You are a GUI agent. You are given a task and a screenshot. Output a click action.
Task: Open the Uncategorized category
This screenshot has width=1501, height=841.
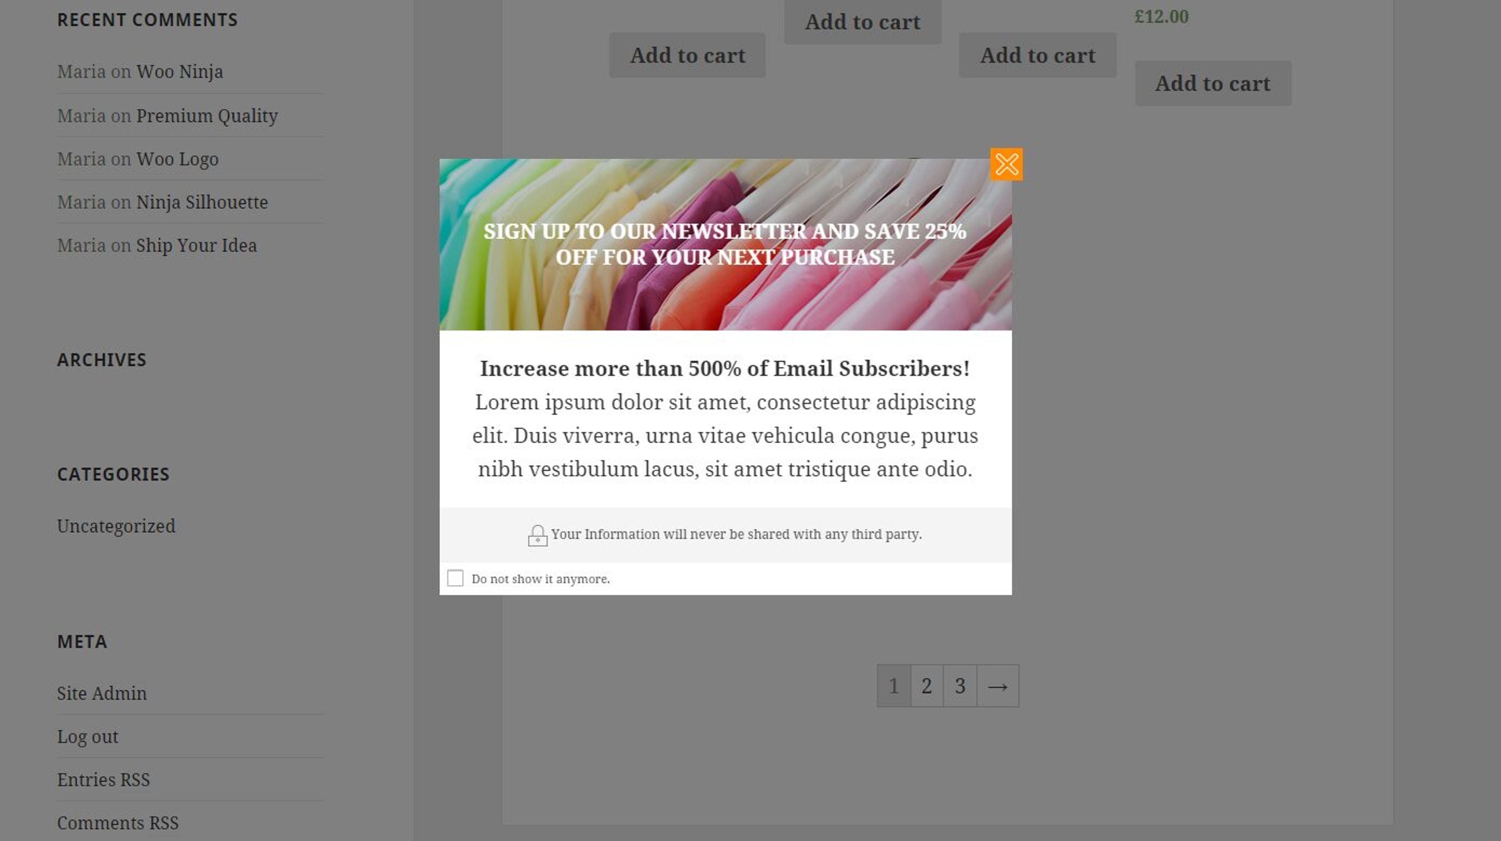tap(116, 526)
